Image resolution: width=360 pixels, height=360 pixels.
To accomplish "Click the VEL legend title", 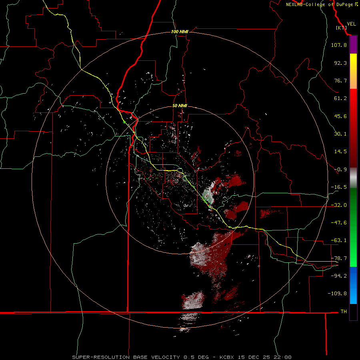I will pyautogui.click(x=351, y=24).
